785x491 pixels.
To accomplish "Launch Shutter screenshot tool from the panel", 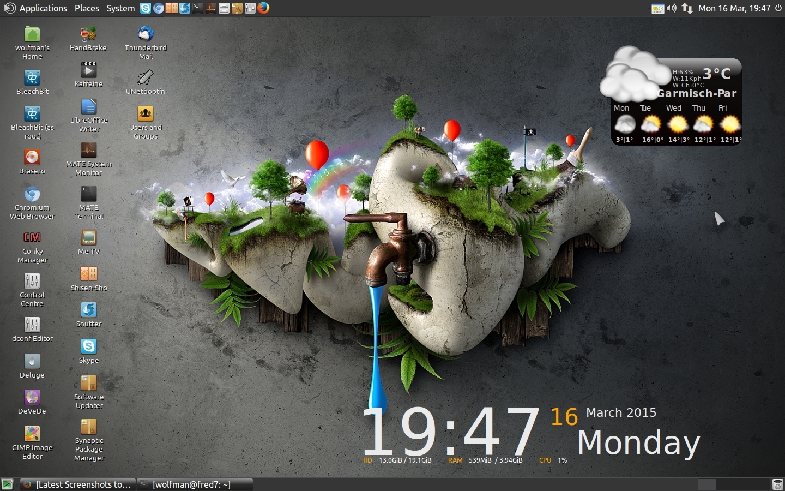I will coord(184,8).
